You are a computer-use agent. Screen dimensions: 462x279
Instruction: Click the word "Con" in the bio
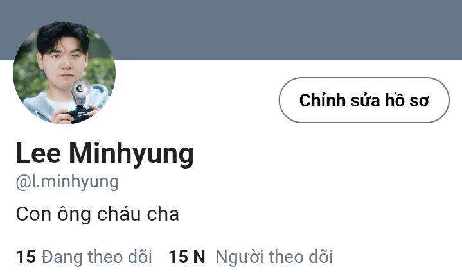33,214
